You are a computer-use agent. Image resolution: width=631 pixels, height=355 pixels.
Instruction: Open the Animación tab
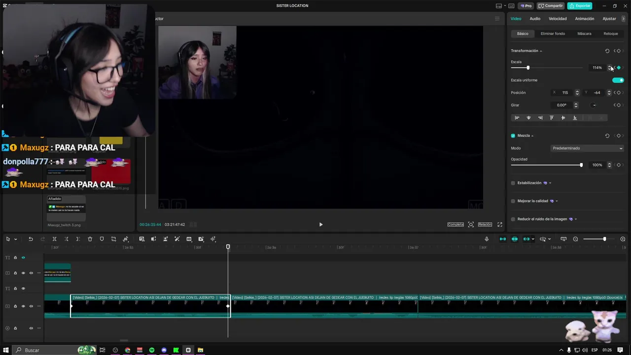[x=585, y=19]
